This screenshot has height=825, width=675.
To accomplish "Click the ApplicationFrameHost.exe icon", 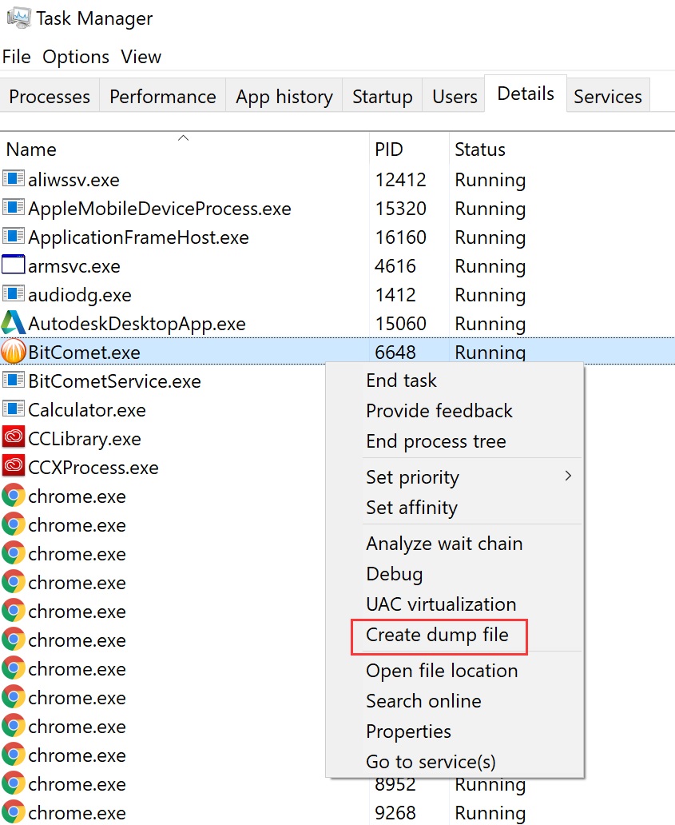I will [x=13, y=237].
